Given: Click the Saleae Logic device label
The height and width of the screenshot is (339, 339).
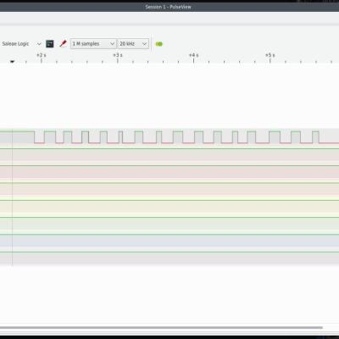Looking at the screenshot, I should 15,44.
